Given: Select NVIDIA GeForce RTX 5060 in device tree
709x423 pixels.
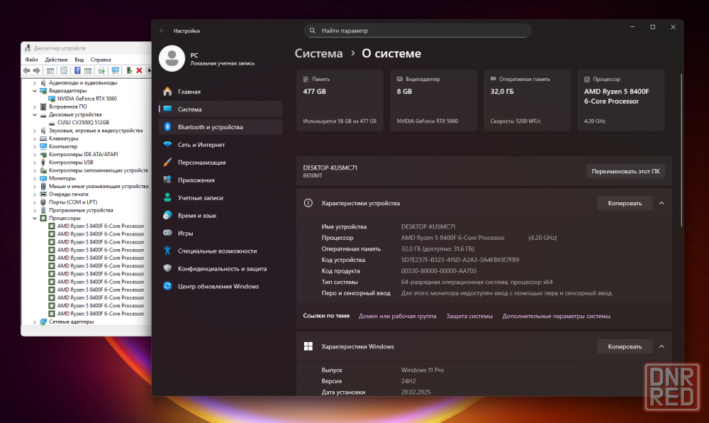Looking at the screenshot, I should pos(86,99).
